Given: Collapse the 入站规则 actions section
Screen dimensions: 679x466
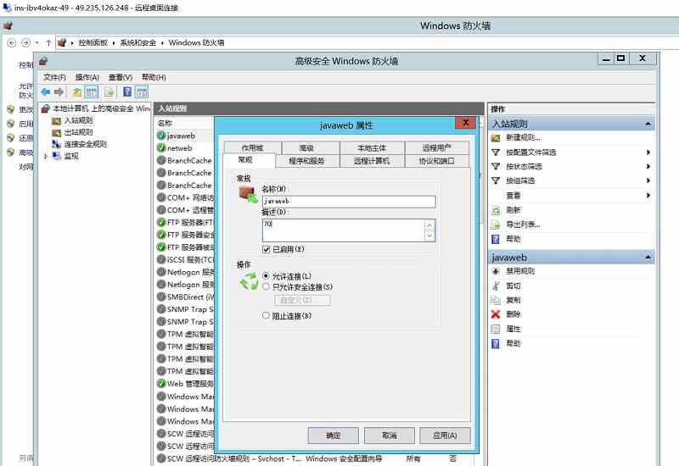Looking at the screenshot, I should (x=648, y=124).
